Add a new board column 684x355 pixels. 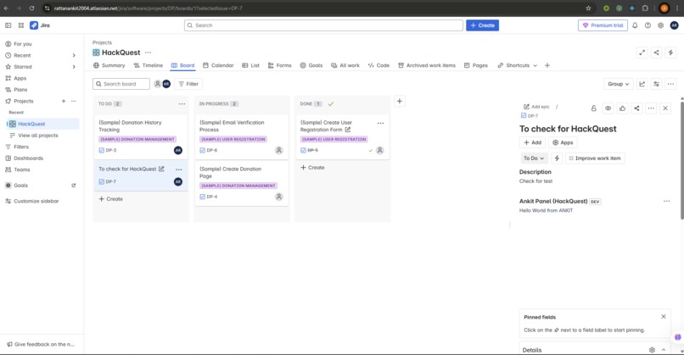click(x=399, y=101)
